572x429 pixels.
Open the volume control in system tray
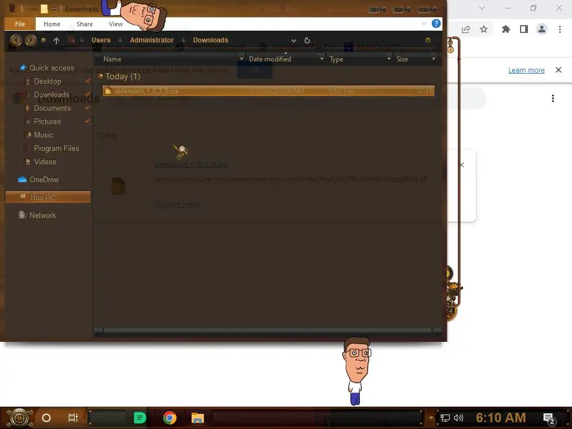click(459, 418)
